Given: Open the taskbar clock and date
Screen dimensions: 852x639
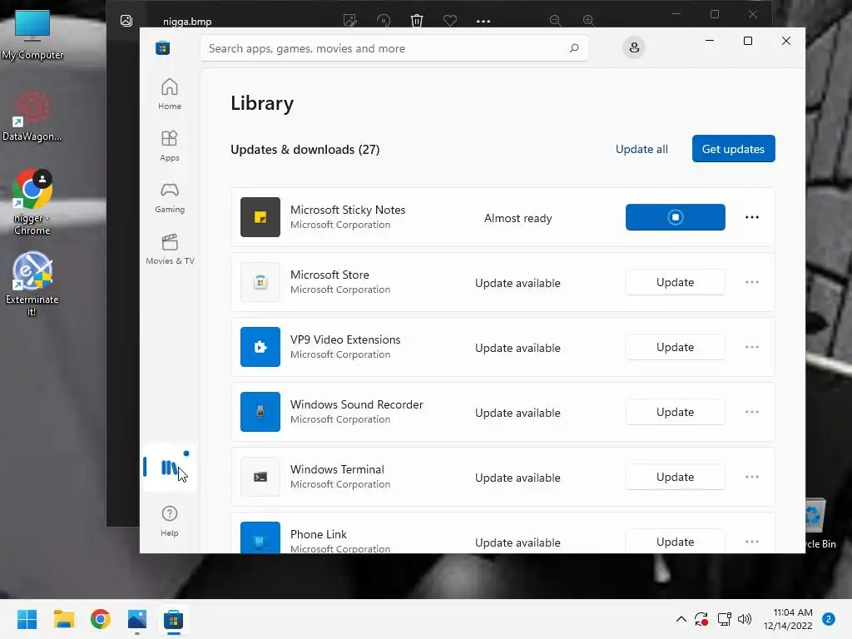Looking at the screenshot, I should [788, 619].
